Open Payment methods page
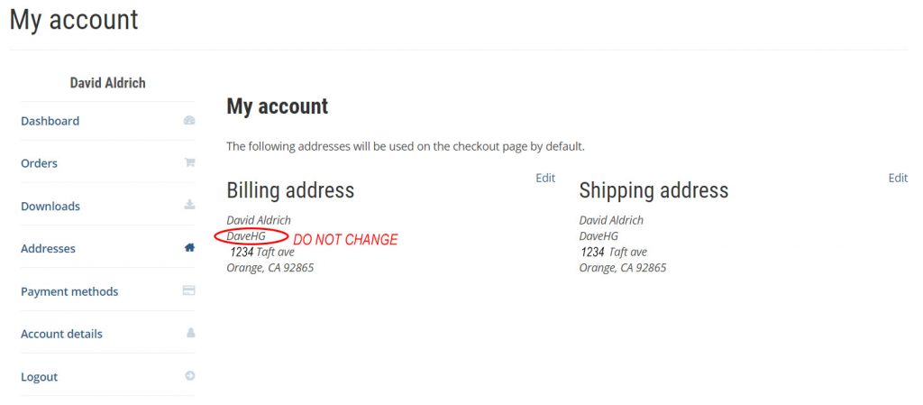Viewport: 923px width, 405px height. point(69,291)
